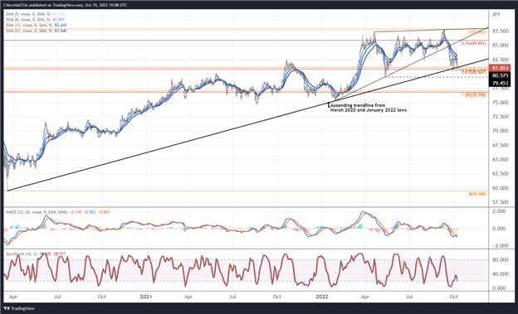
Task: Select the EMA (13, close) indicator legend
Action: pyautogui.click(x=37, y=25)
